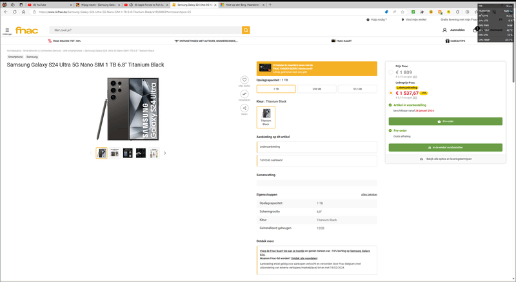Open FNAC SOLDEN promo link
516x282 pixels.
[64, 41]
